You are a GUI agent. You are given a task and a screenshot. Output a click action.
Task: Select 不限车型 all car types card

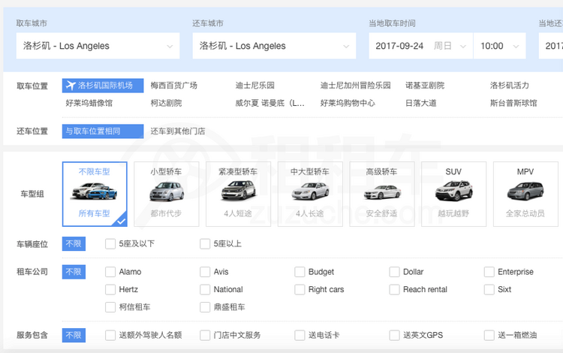click(95, 194)
